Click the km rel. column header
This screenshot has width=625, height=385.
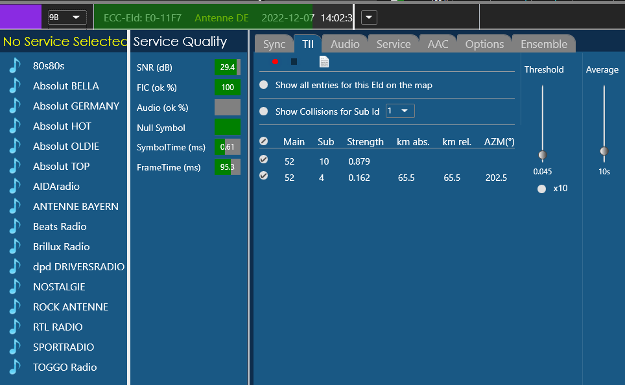[x=457, y=142]
